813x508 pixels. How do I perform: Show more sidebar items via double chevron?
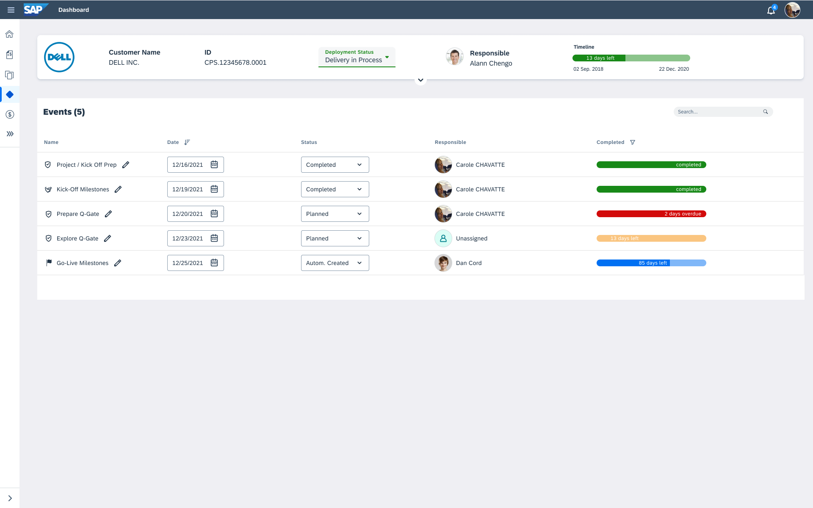[x=10, y=134]
